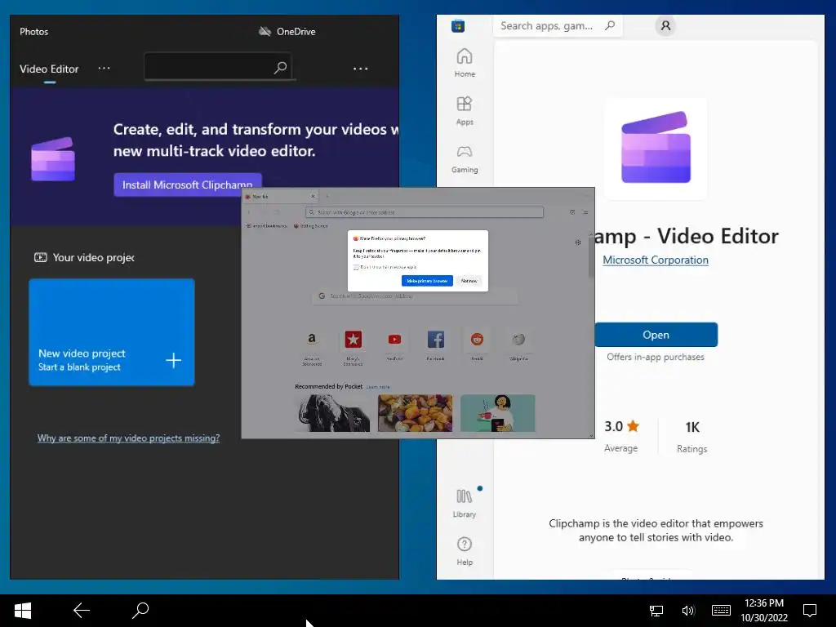
Task: Open Apps section in Microsoft Store
Action: pyautogui.click(x=465, y=111)
